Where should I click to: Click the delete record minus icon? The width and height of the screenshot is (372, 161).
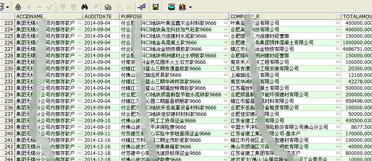[40, 7]
